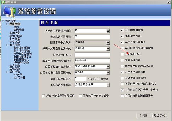Close the 参数设置 window

169,2
